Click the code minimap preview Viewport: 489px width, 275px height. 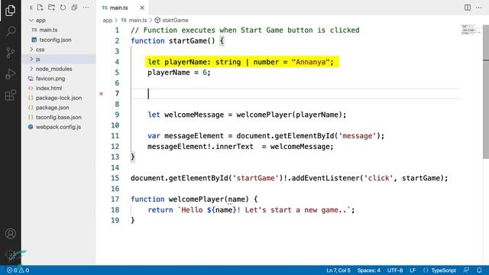(x=471, y=30)
